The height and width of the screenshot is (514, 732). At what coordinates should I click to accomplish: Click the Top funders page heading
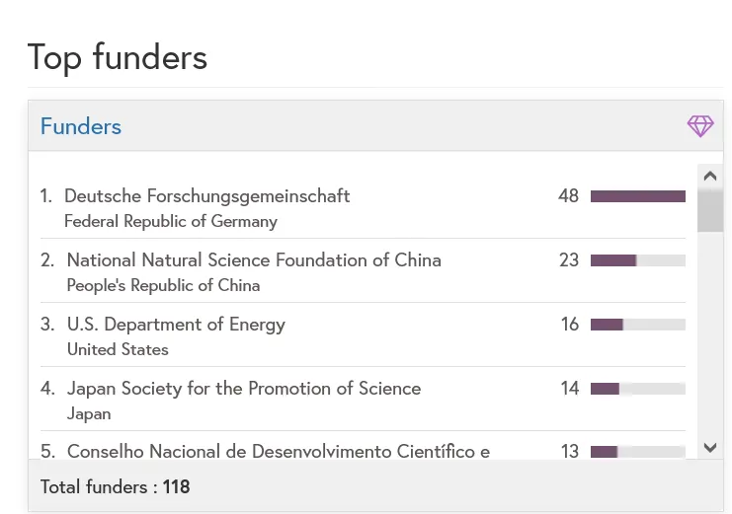coord(118,57)
